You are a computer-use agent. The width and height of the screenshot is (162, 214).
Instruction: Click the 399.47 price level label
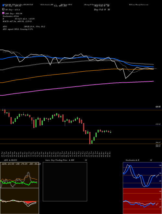[x=158, y=142]
